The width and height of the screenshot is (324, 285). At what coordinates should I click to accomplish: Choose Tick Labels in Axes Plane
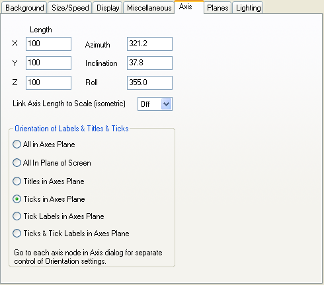click(x=58, y=216)
